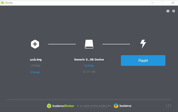Screen dimensions: 178x112
Task: Click the usb.img file name
Action: coord(35,60)
